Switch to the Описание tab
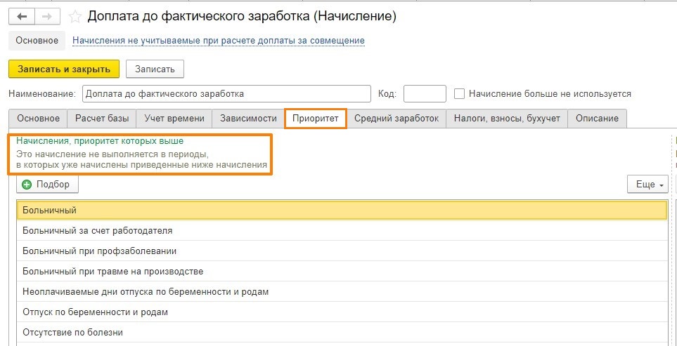This screenshot has height=346, width=677. [597, 119]
